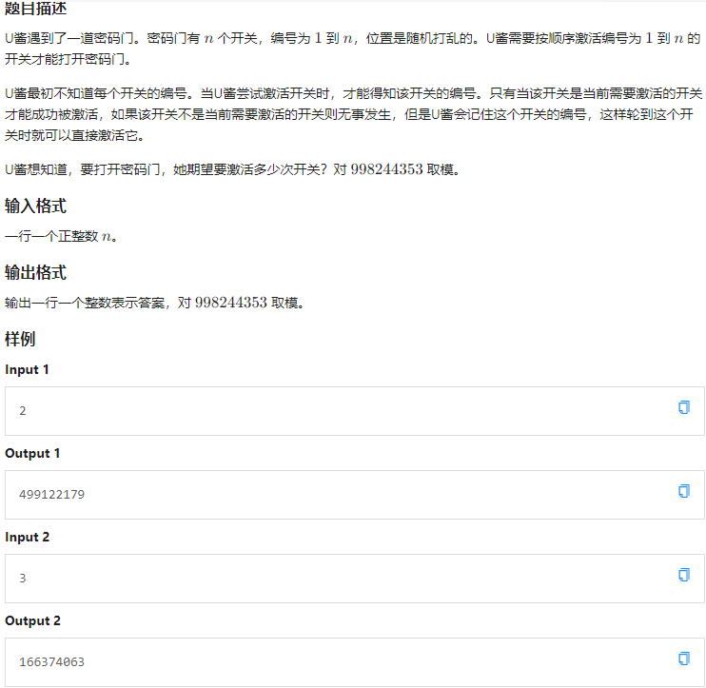706x688 pixels.
Task: Click the 样例 section heading
Action: coord(20,340)
